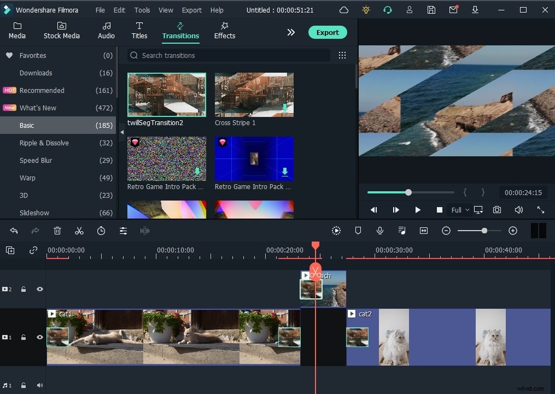Open the Tools menu
This screenshot has width=555, height=394.
pos(142,9)
